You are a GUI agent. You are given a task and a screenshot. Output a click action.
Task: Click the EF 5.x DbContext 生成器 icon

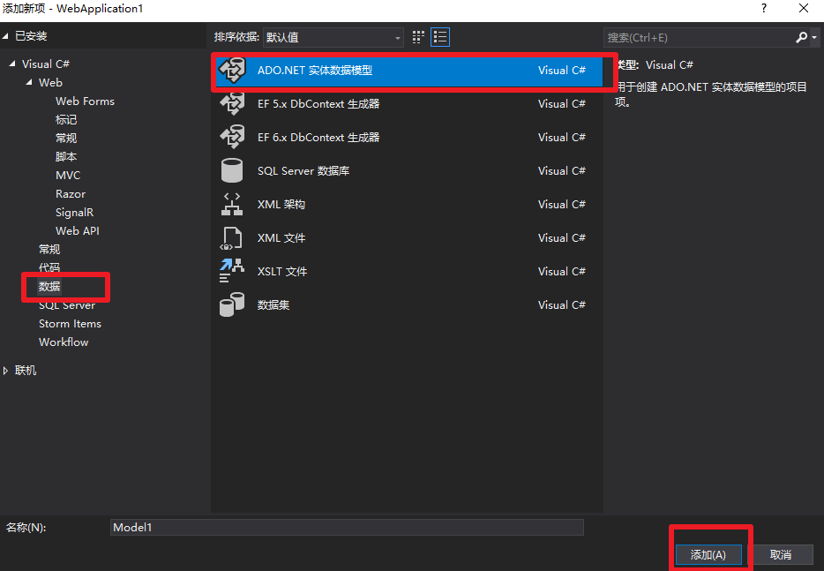(232, 104)
